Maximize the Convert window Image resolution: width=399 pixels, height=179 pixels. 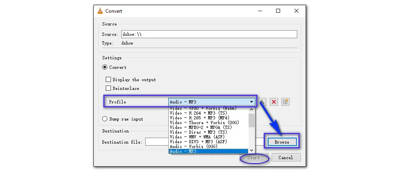click(278, 11)
